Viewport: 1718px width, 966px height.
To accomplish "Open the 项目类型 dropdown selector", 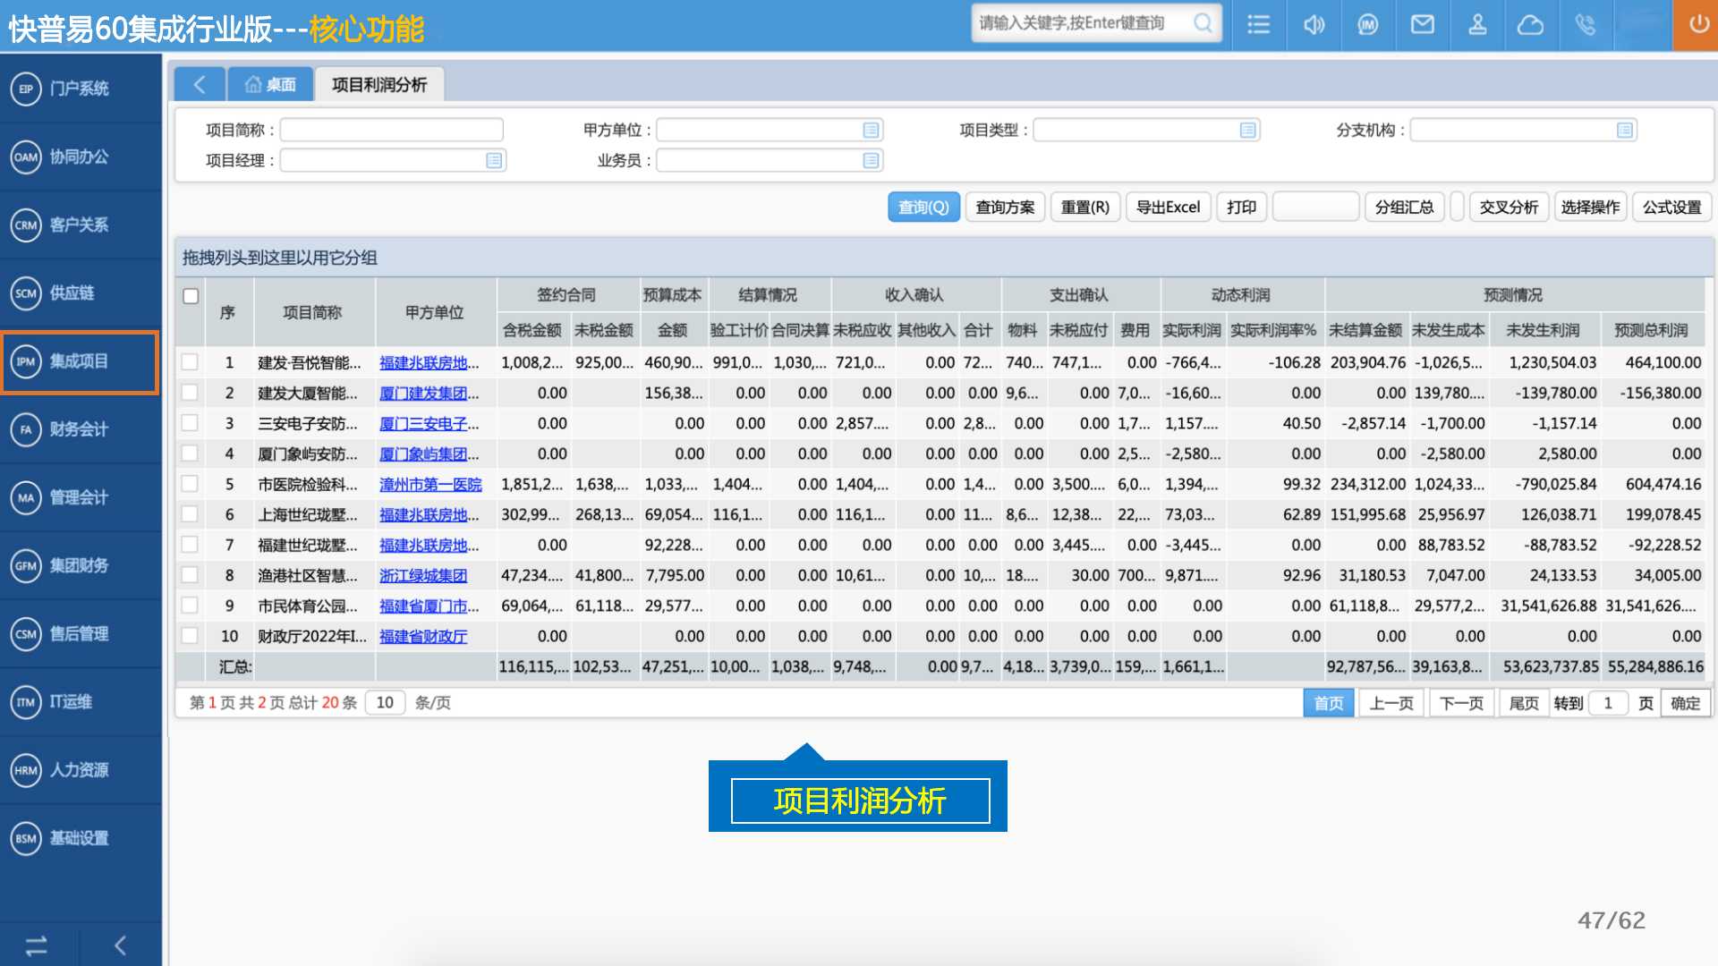I will point(1247,131).
